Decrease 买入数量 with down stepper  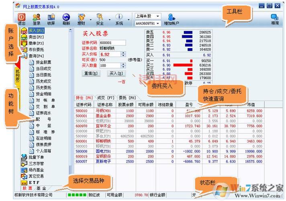pos(123,67)
